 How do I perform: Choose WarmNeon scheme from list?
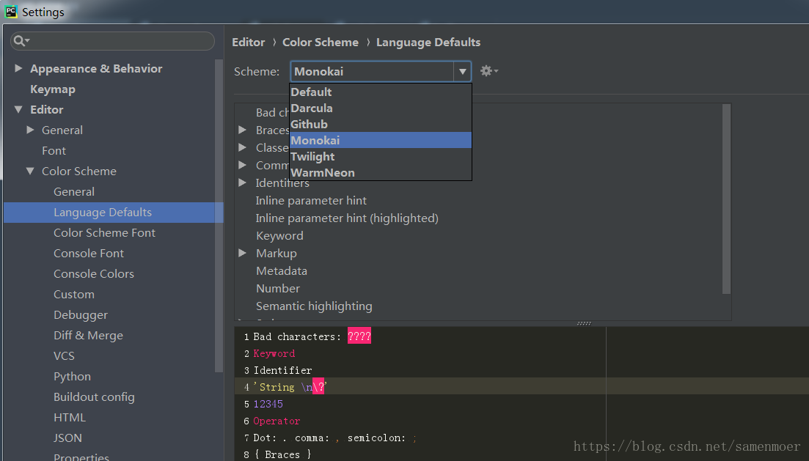coord(381,173)
